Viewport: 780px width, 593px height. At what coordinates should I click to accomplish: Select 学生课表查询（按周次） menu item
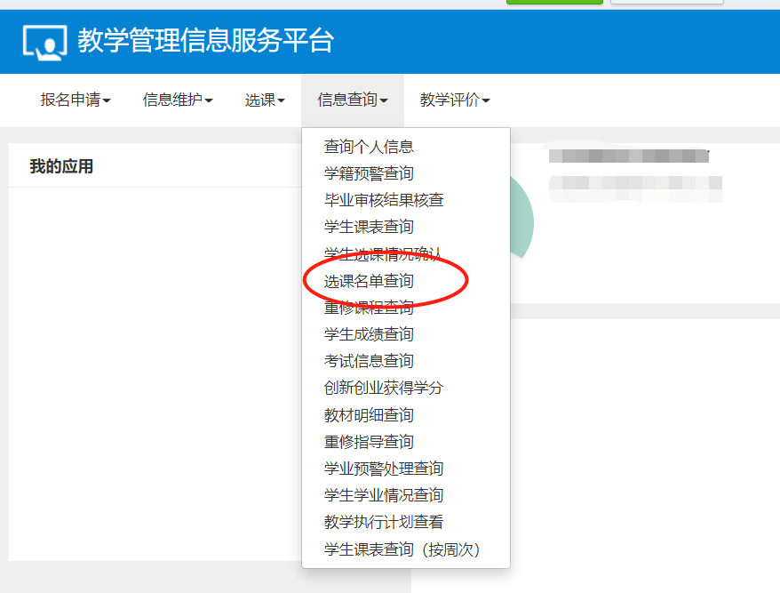402,549
